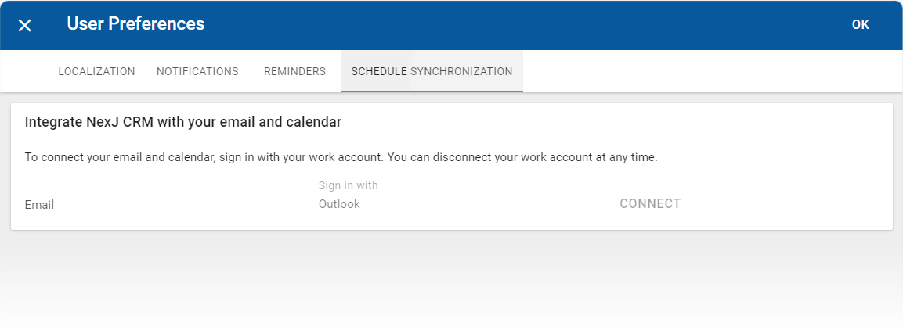Select the Outlook value in the provider field
903x330 pixels.
pyautogui.click(x=339, y=204)
